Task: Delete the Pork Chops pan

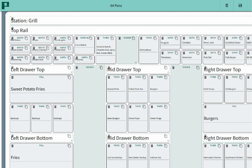Action: pyautogui.click(x=205, y=77)
